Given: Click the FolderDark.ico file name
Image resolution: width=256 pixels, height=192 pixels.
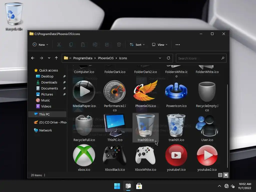Looking at the screenshot, I should (115, 72).
